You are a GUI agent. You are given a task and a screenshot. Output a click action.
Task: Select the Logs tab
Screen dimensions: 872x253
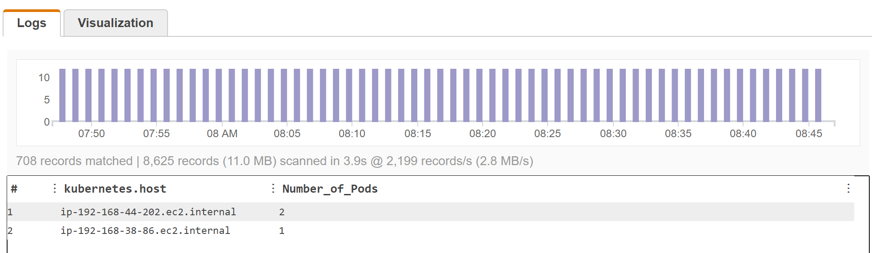32,23
